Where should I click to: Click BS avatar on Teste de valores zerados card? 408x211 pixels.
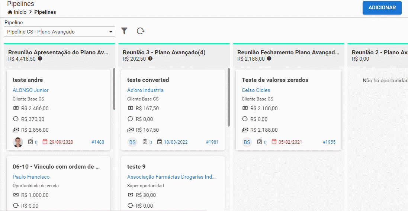pyautogui.click(x=247, y=142)
